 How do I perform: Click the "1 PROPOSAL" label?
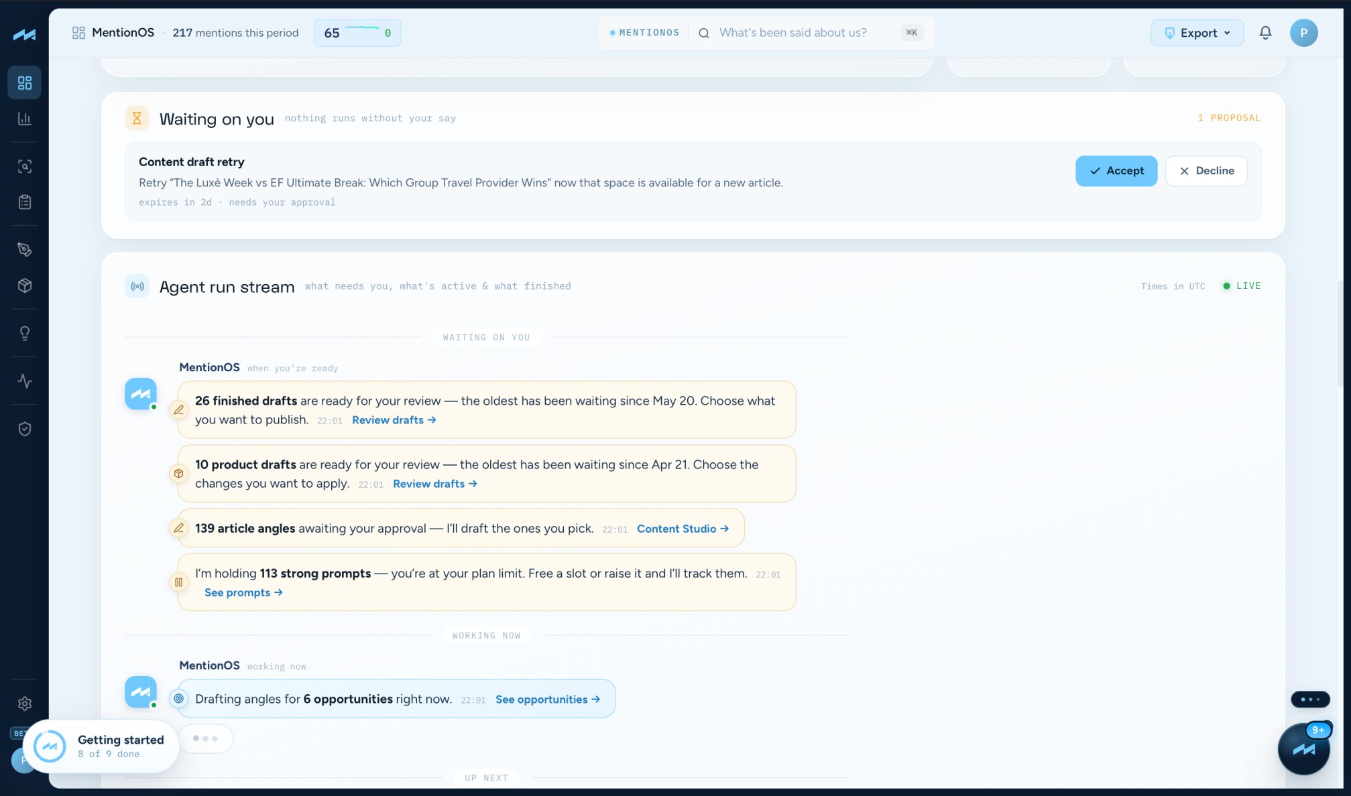[x=1229, y=118]
